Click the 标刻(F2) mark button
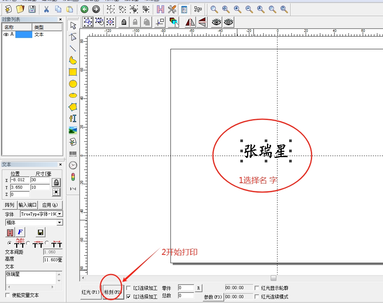This screenshot has width=383, height=303. pyautogui.click(x=113, y=292)
